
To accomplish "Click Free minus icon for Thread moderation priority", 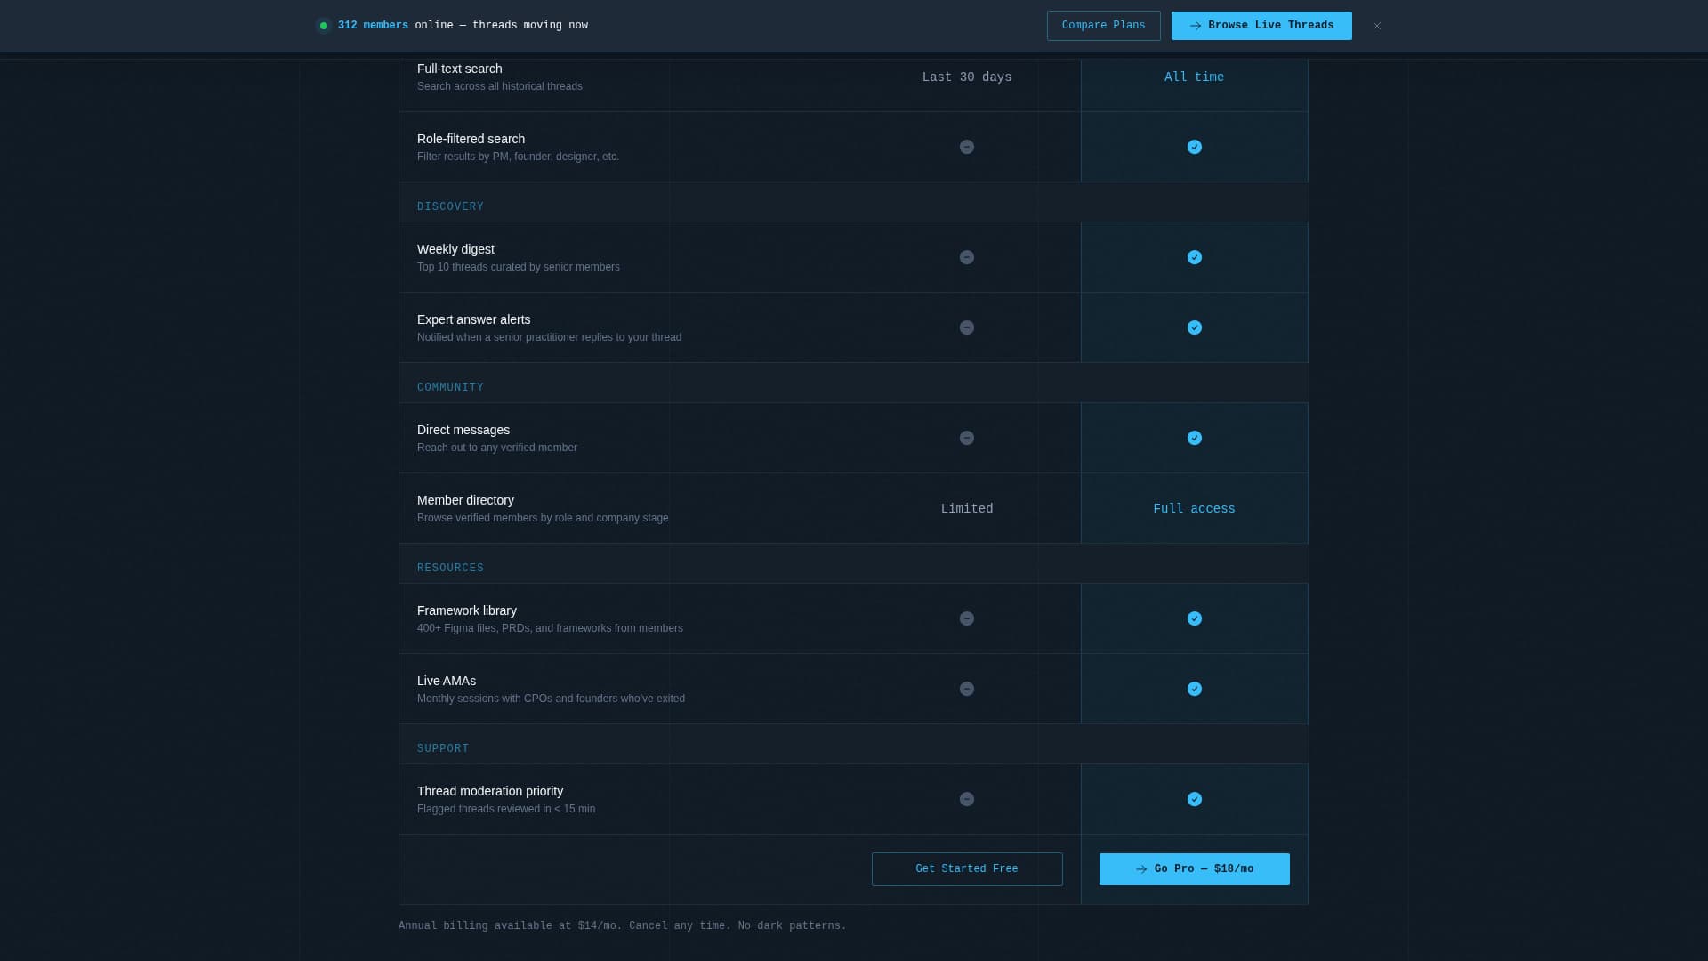I will 966,799.
